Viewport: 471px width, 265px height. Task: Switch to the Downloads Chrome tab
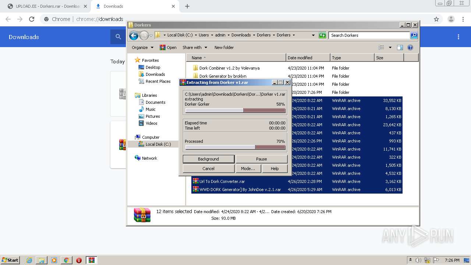click(x=135, y=6)
